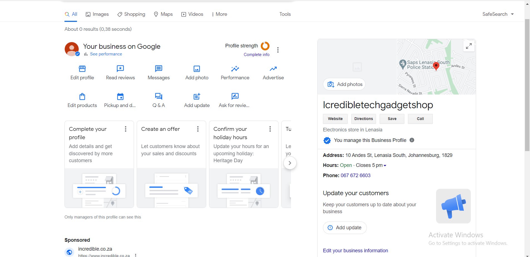Open search Tools
The width and height of the screenshot is (530, 257).
pos(285,14)
